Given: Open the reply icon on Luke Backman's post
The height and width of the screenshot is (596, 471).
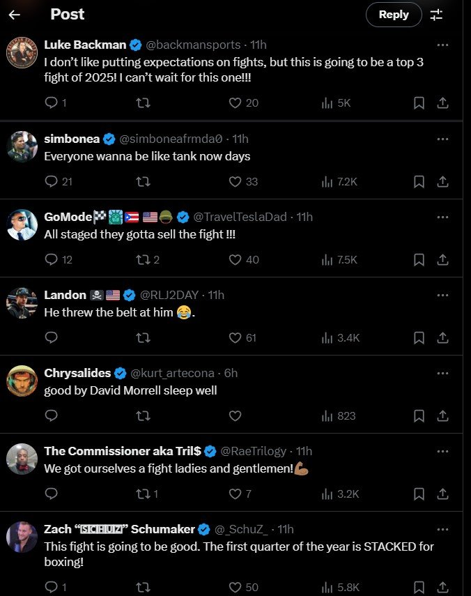Looking at the screenshot, I should tap(49, 102).
